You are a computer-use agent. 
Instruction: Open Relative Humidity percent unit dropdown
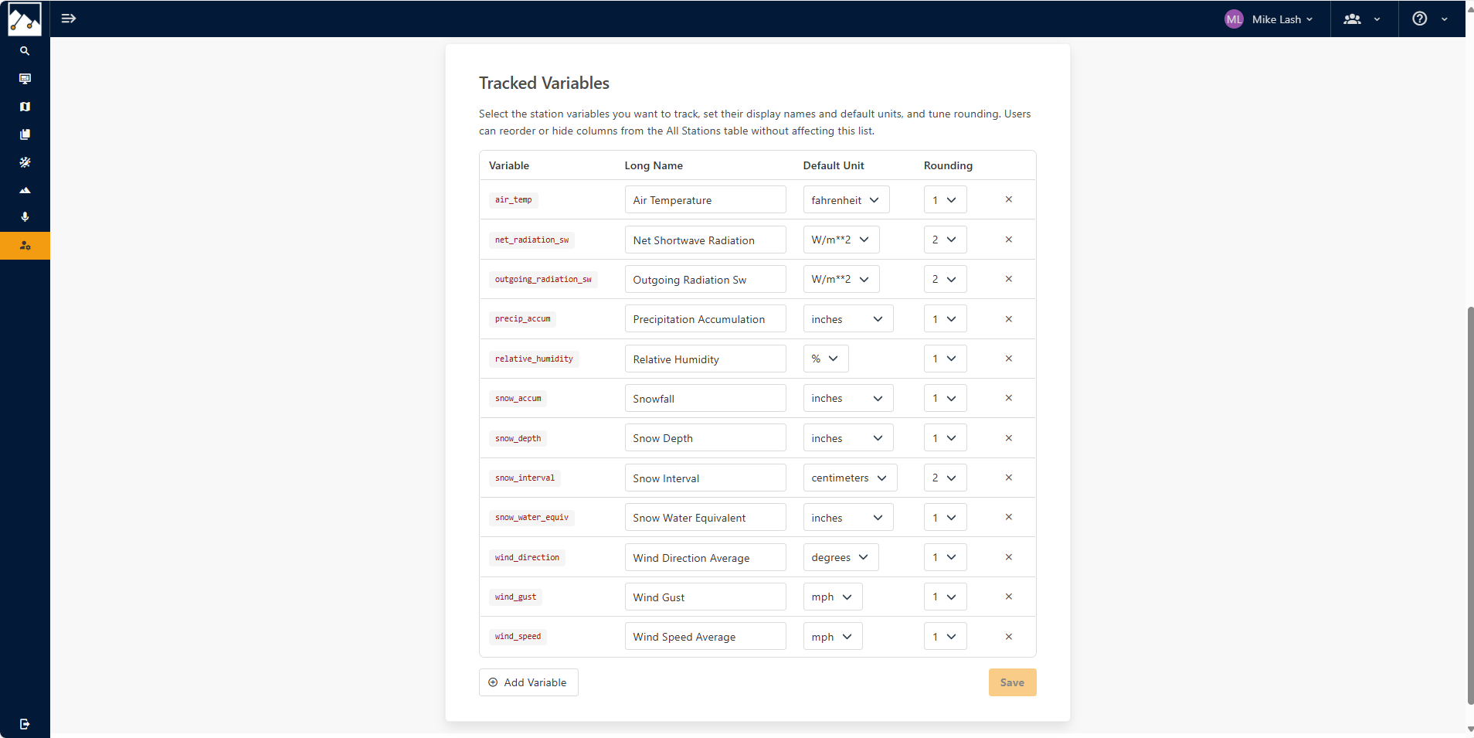point(826,359)
